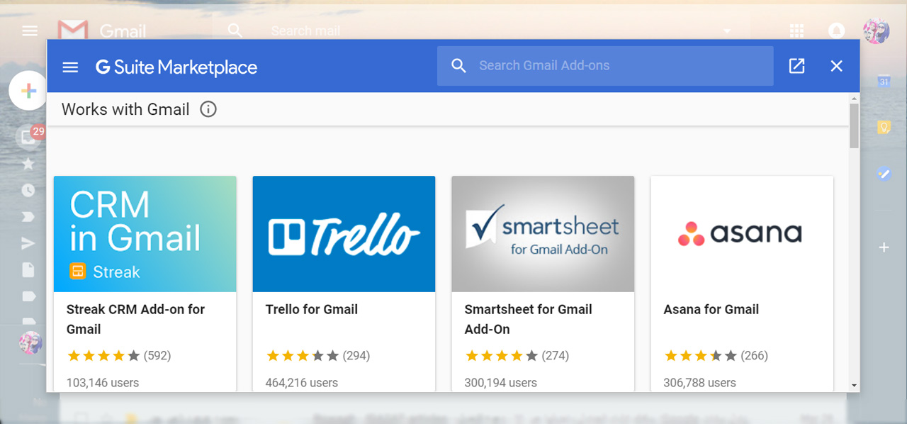Click the Marketplace scrollbar up arrow
This screenshot has width=907, height=424.
[854, 98]
